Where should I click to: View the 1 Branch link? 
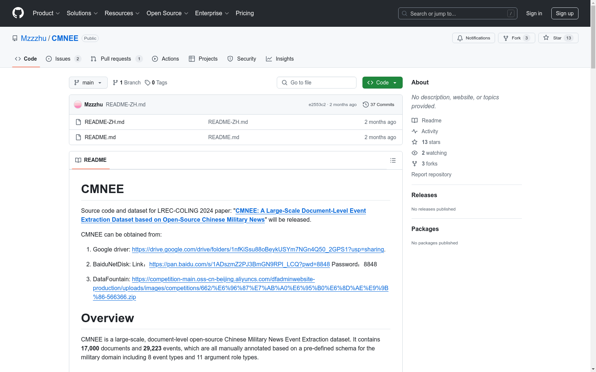(127, 83)
